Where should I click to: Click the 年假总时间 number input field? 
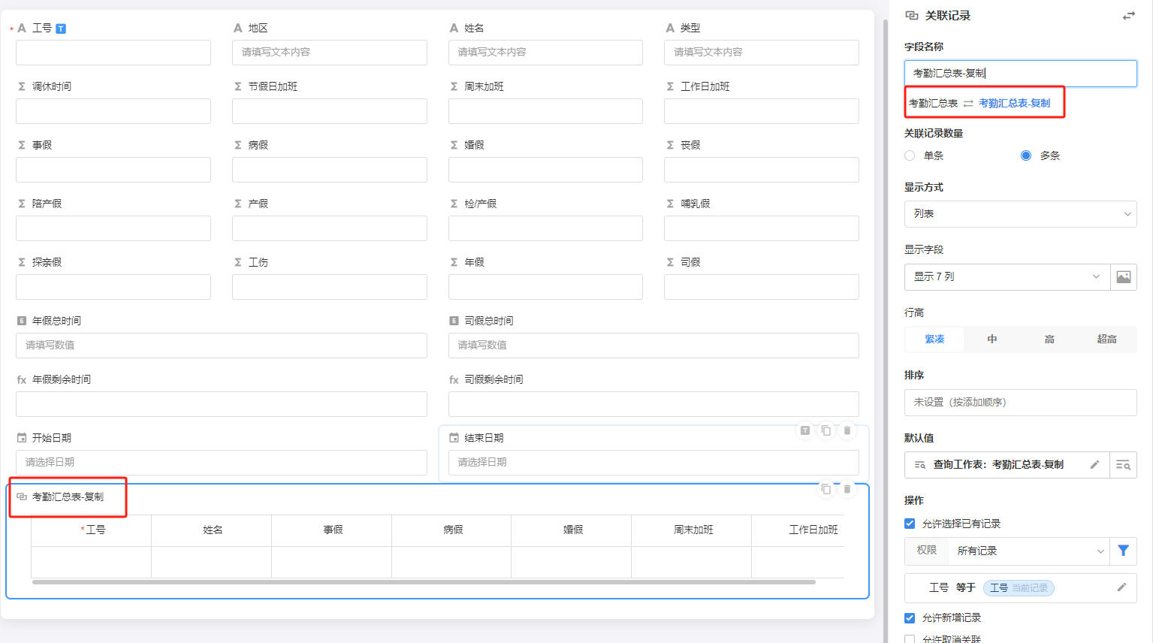click(222, 346)
